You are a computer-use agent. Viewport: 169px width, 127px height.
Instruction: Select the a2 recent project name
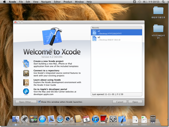[99, 31]
